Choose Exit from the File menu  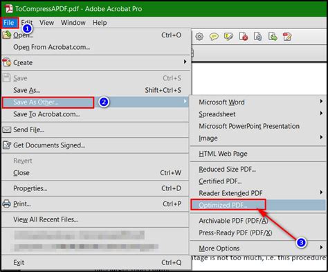tap(96, 262)
